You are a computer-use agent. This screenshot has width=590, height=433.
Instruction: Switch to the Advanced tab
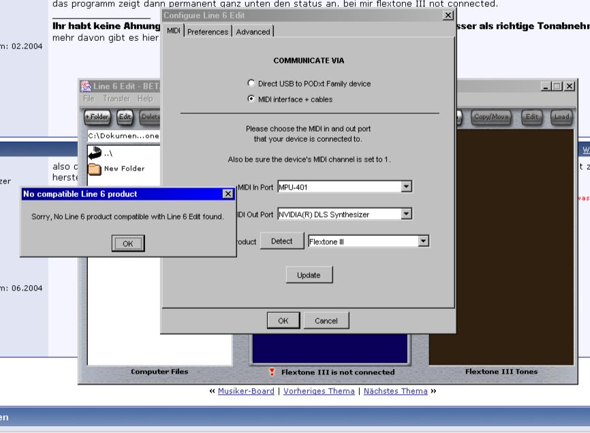coord(253,31)
